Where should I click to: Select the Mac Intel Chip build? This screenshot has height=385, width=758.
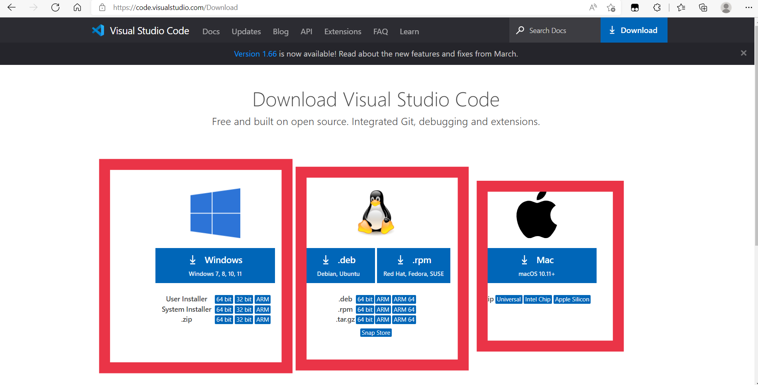[x=538, y=299]
